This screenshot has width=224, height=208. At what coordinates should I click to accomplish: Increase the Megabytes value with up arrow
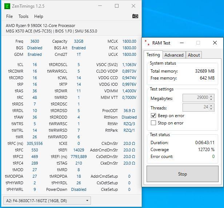tap(211, 96)
